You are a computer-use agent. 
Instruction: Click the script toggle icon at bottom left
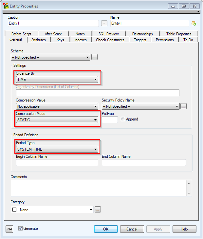point(9,229)
